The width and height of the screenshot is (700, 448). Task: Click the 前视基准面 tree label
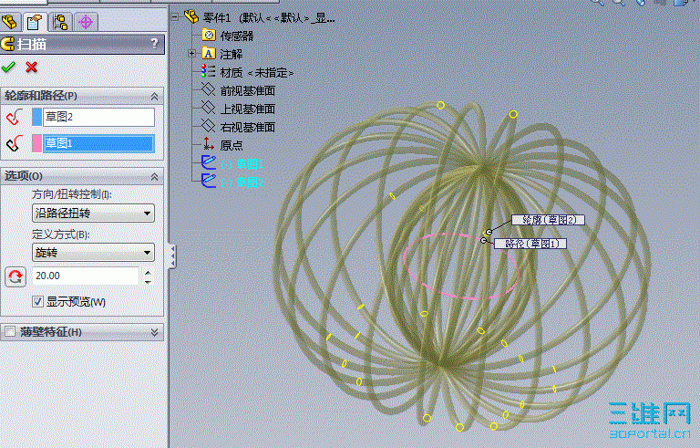tap(248, 90)
